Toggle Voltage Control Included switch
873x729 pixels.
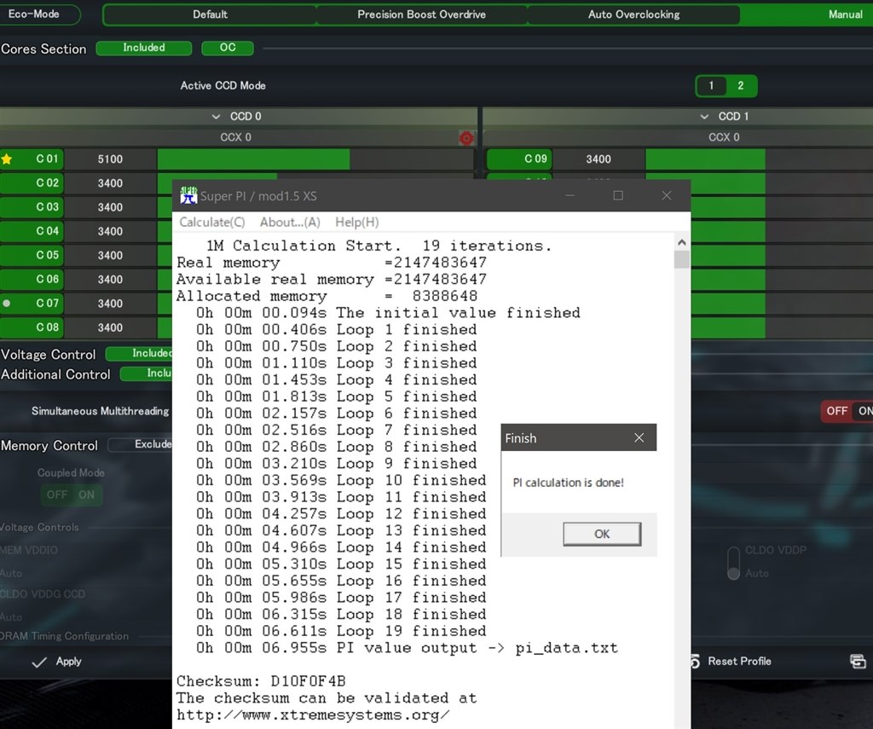pyautogui.click(x=139, y=354)
